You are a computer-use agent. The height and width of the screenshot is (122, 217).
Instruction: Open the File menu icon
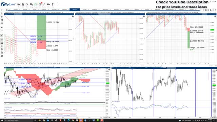[x=19, y=5]
